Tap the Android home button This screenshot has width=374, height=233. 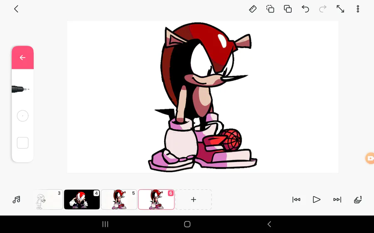point(187,224)
